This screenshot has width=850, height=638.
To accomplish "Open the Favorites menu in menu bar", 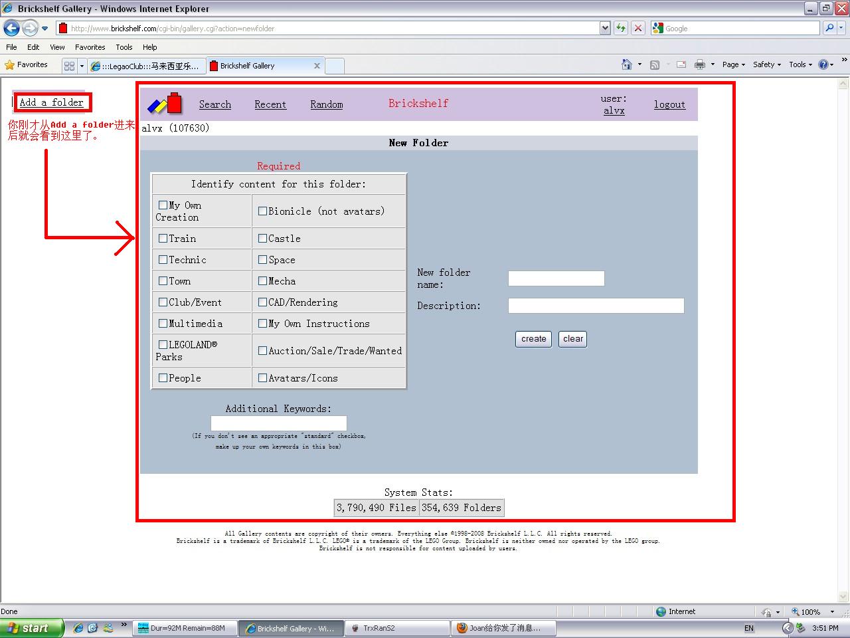I will 90,47.
